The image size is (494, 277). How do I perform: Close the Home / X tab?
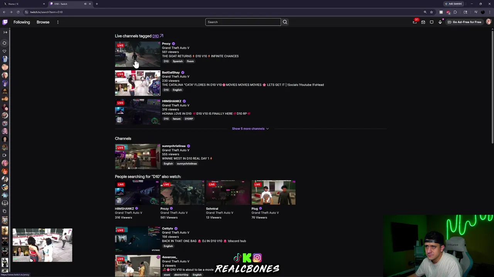pyautogui.click(x=44, y=4)
